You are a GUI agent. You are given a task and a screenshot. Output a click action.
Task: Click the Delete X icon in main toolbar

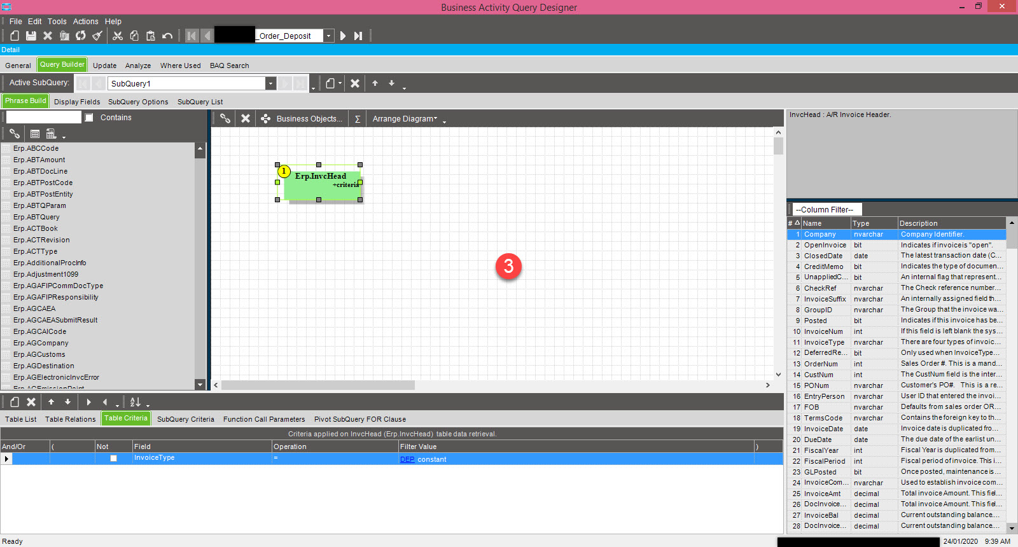tap(48, 36)
